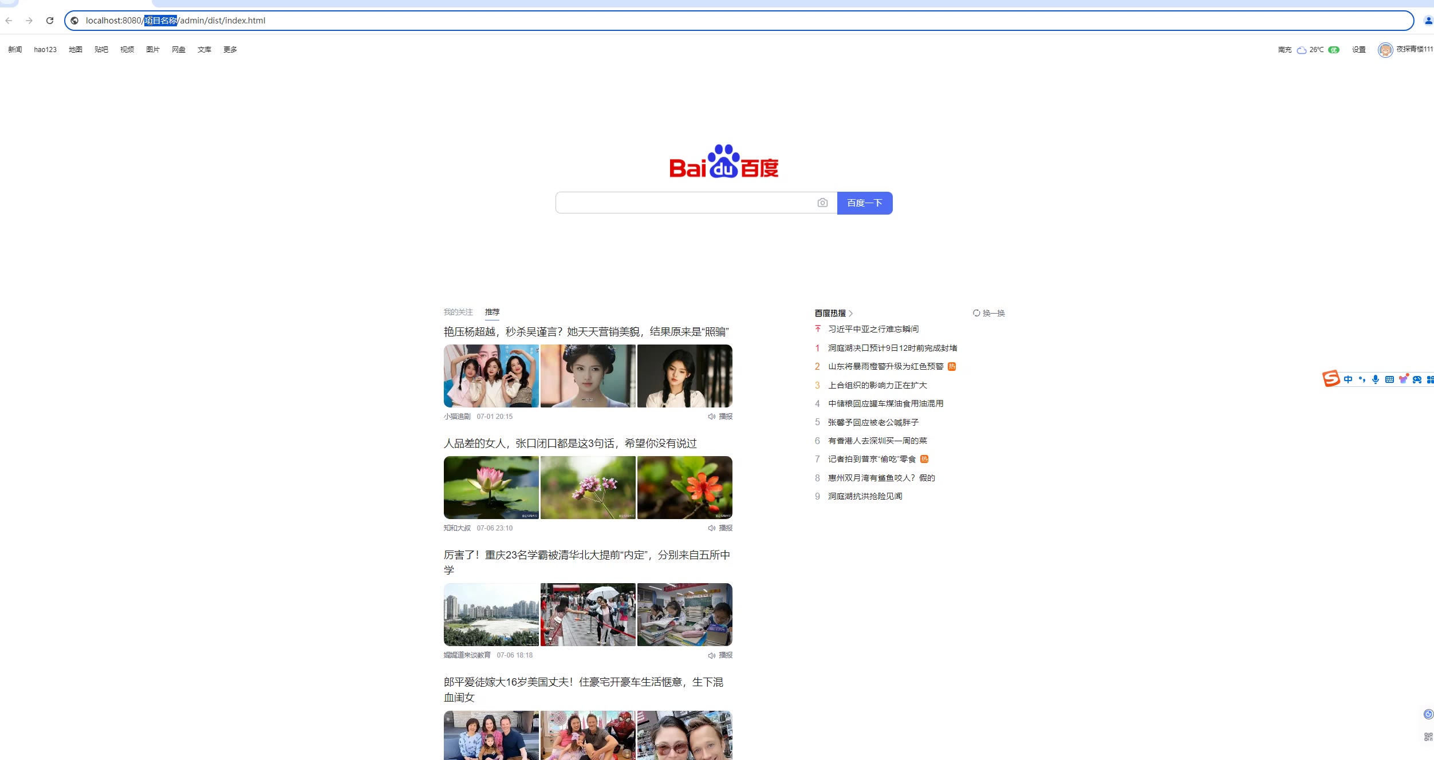Click 换一换 to refresh hot list
Image resolution: width=1434 pixels, height=760 pixels.
click(x=994, y=313)
